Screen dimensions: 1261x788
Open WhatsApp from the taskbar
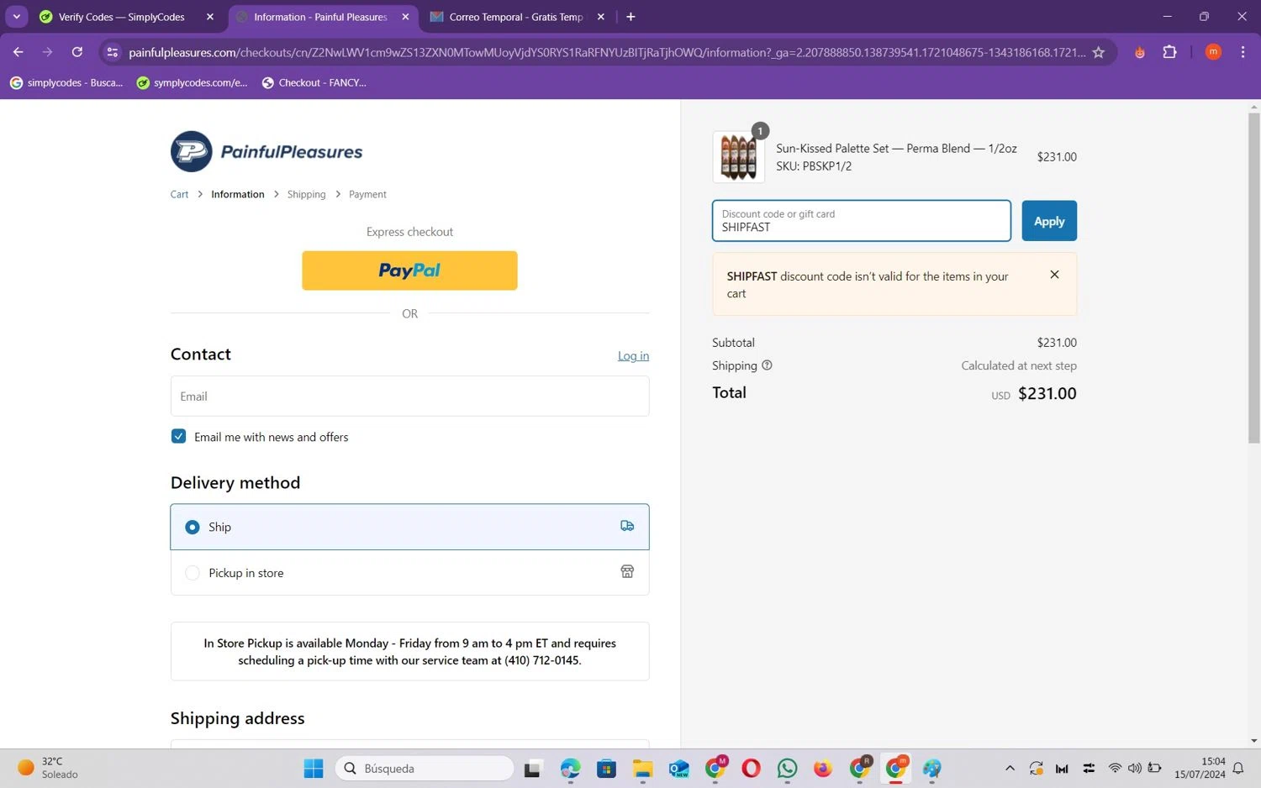click(787, 769)
